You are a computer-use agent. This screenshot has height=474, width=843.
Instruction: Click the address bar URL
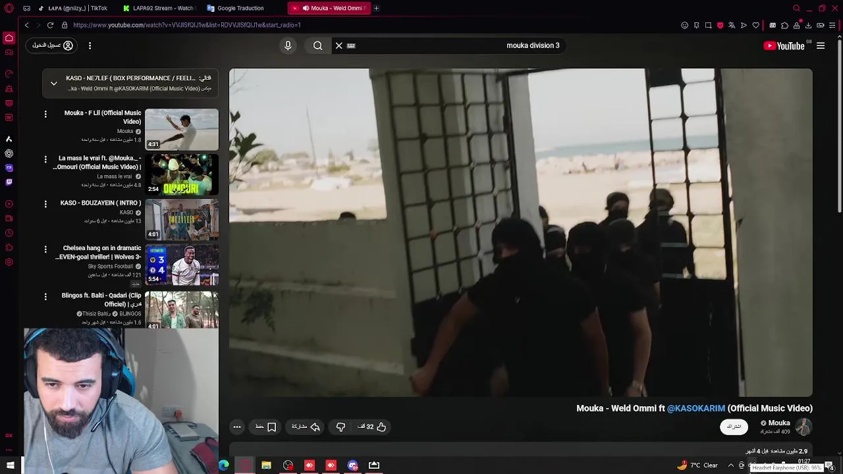(x=186, y=25)
